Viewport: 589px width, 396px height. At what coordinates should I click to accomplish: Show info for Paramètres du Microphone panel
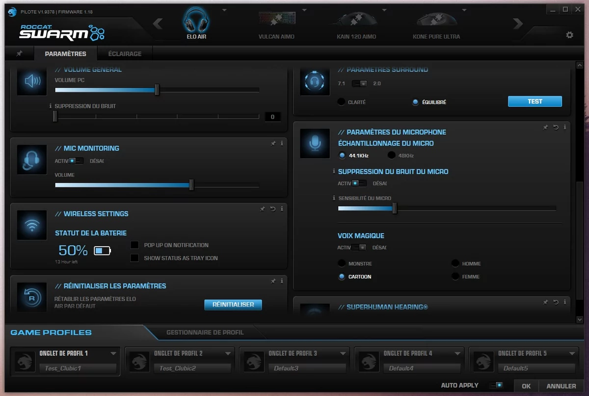(x=565, y=127)
